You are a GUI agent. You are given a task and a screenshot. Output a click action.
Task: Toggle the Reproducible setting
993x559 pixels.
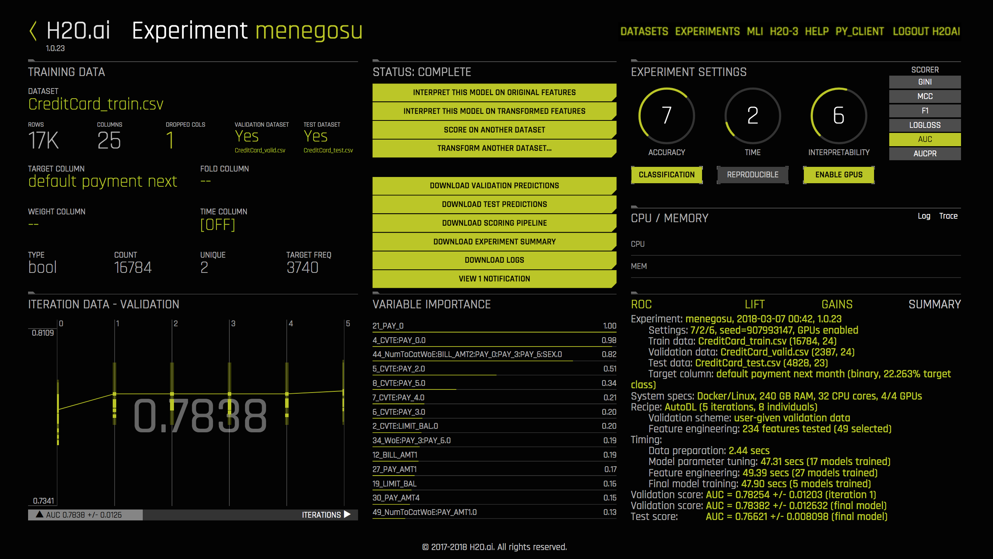[752, 175]
